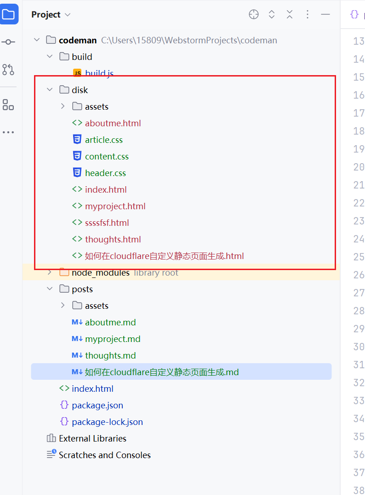The width and height of the screenshot is (365, 495).
Task: Open the Pull Requests tool window
Action: click(x=8, y=70)
